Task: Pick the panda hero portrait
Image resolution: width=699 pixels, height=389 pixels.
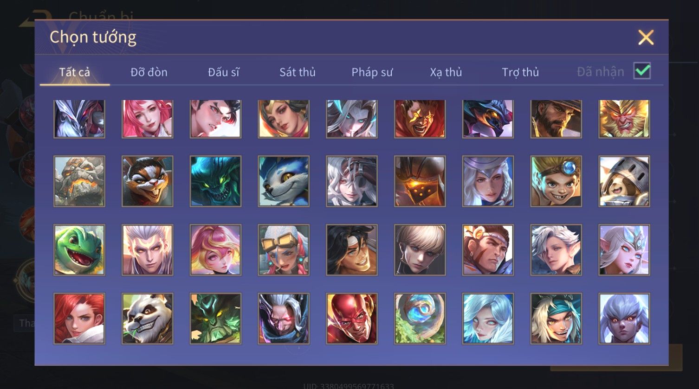Action: 148,319
